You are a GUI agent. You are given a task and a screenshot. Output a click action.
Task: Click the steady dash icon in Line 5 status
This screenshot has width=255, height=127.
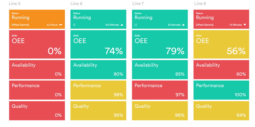tap(61, 25)
